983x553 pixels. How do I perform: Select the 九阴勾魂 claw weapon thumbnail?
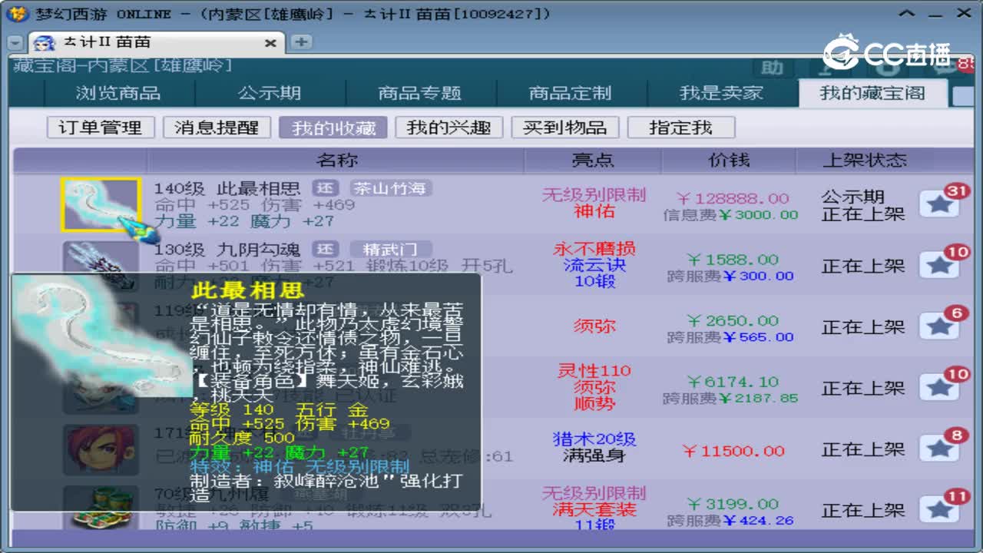coord(101,256)
